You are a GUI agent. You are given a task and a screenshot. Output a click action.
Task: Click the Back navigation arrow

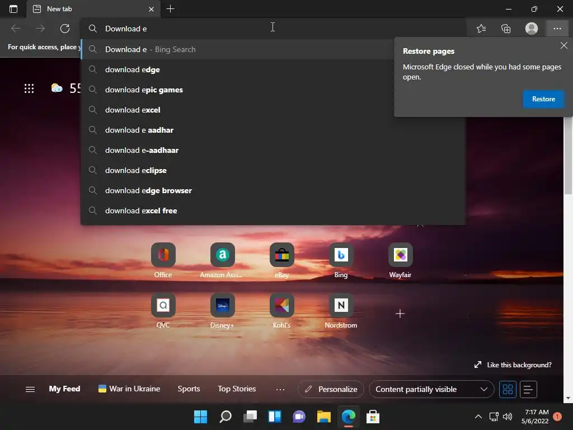(x=16, y=29)
